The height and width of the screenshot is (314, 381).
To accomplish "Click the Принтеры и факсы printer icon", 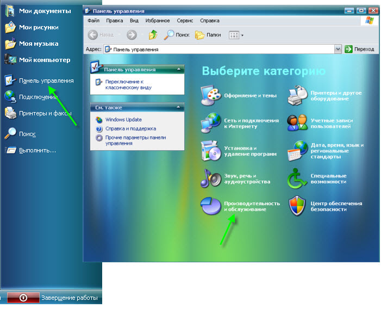I will [x=10, y=113].
